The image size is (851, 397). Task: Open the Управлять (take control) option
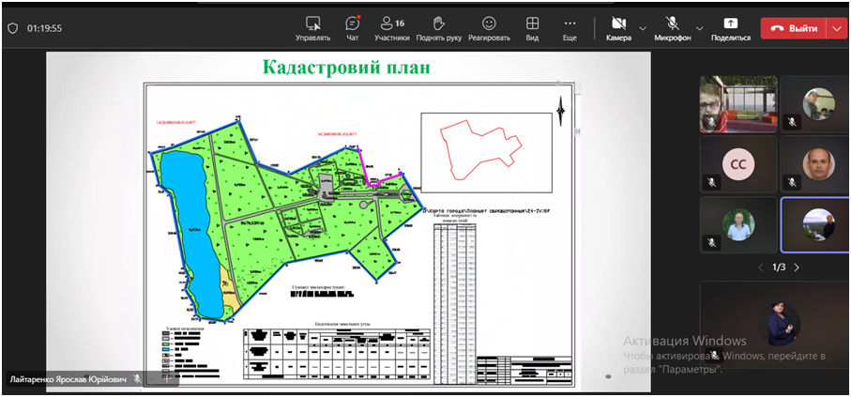[312, 27]
